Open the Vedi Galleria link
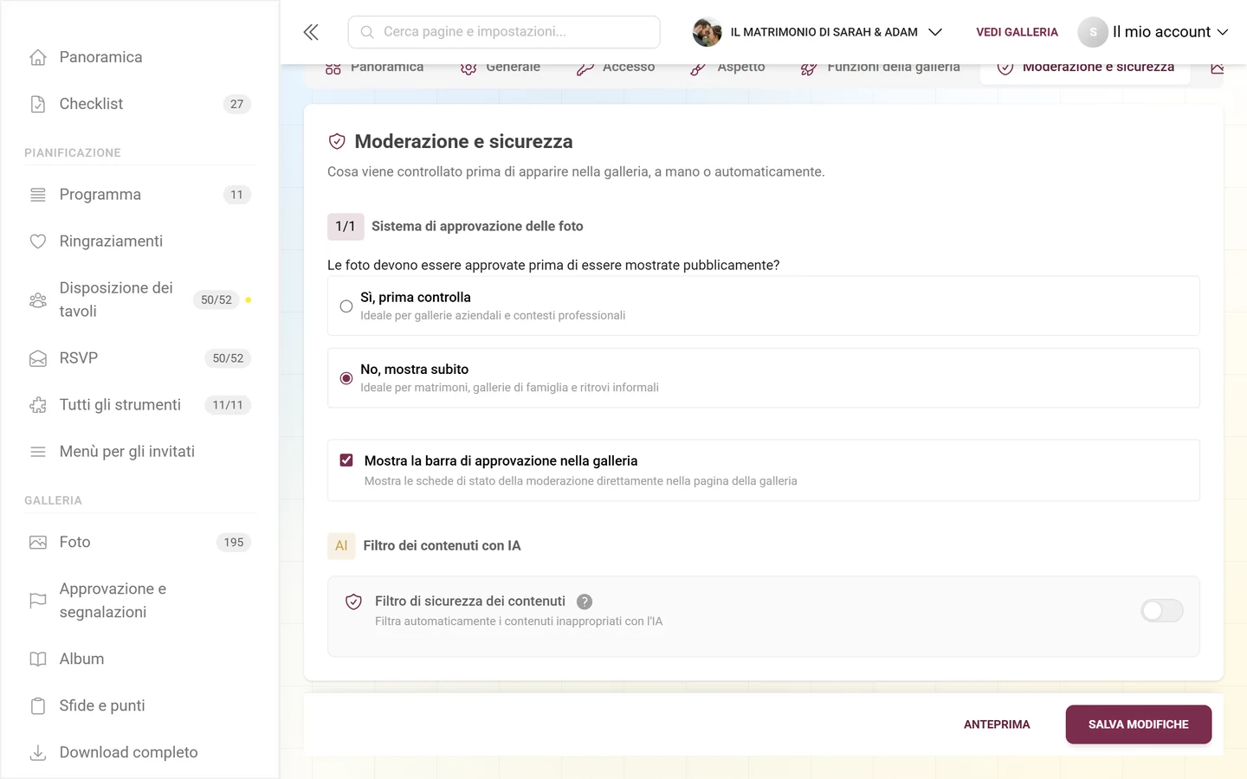Image resolution: width=1247 pixels, height=779 pixels. pyautogui.click(x=1017, y=32)
